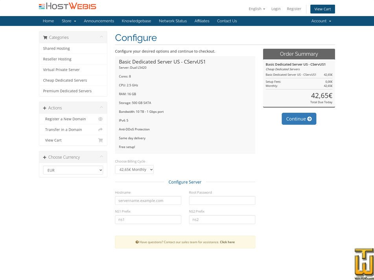The width and height of the screenshot is (374, 280).
Task: Click the cart icon in the Categories panel header
Action: click(x=45, y=37)
